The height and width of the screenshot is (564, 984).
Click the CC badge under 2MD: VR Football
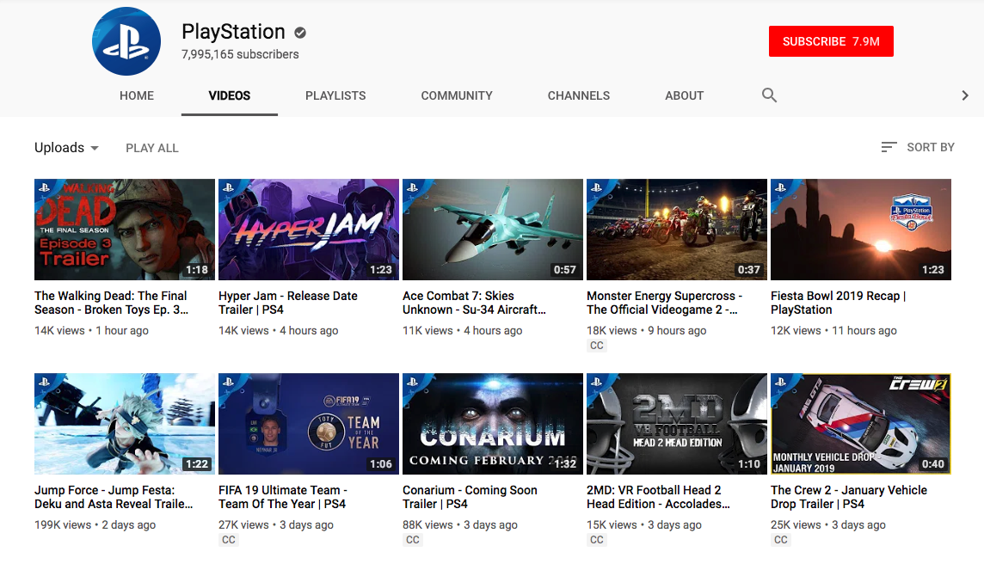pyautogui.click(x=597, y=540)
